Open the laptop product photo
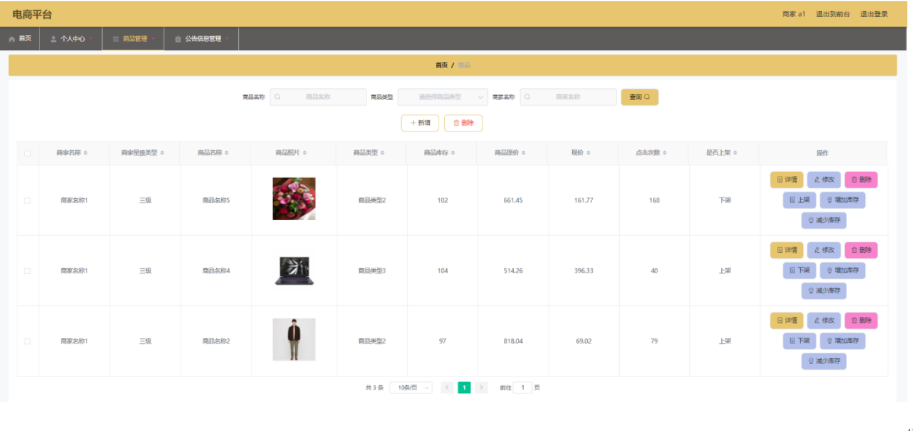 pos(294,271)
